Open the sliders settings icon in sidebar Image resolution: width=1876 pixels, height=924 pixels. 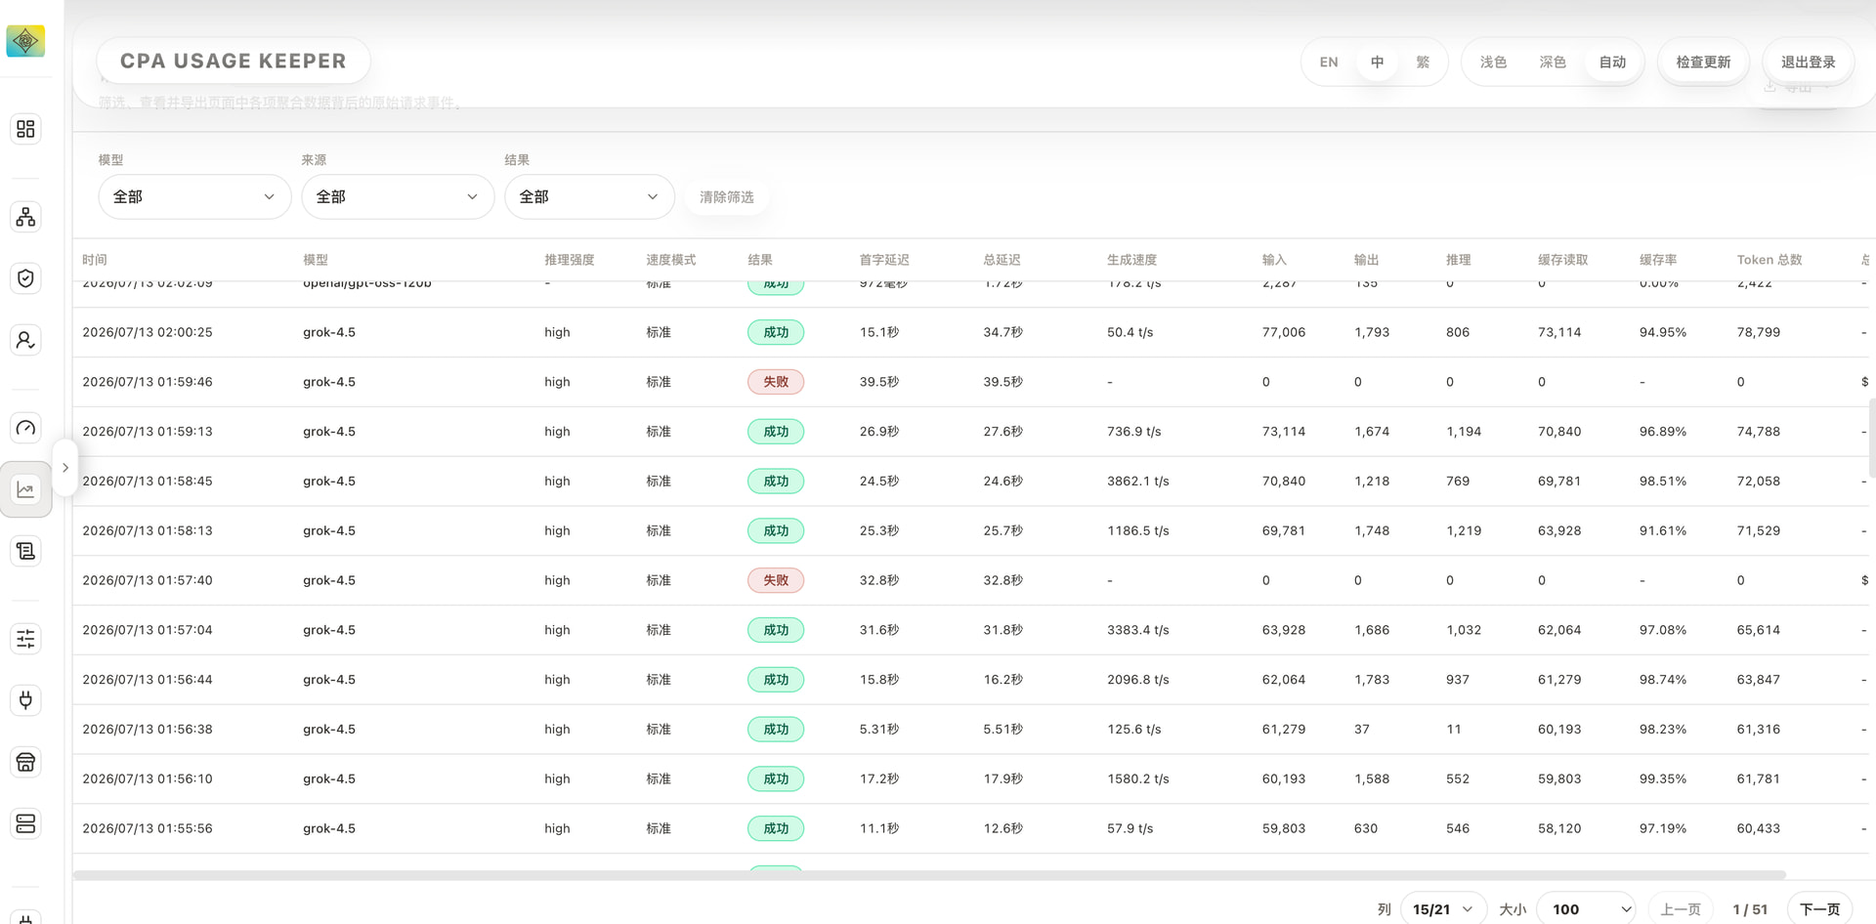click(25, 639)
